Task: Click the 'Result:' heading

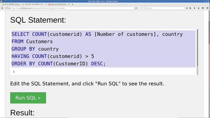Action: point(22,113)
